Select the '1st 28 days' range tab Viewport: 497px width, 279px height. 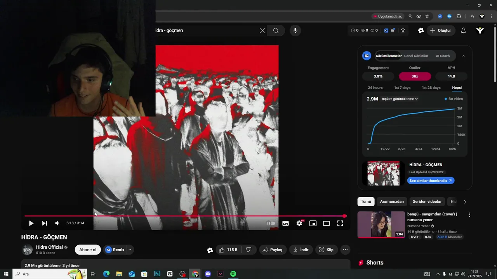(x=431, y=88)
